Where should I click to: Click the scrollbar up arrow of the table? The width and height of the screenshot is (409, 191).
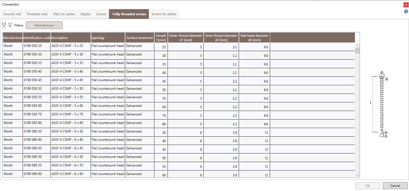[x=357, y=45]
